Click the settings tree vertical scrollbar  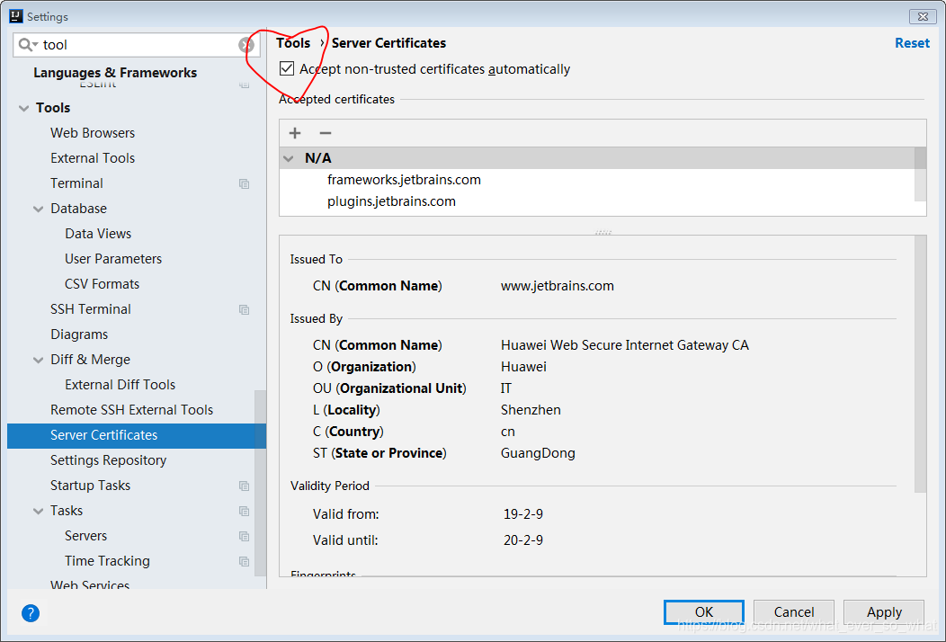click(x=260, y=483)
